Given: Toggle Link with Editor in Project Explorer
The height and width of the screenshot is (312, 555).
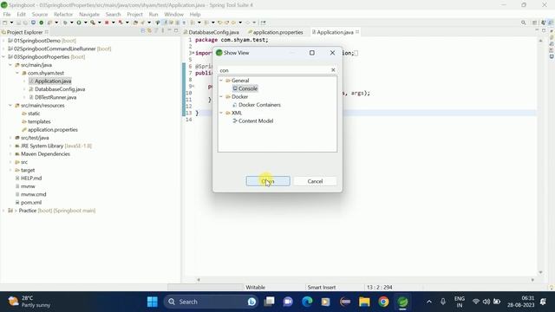Looking at the screenshot, I should [149, 31].
